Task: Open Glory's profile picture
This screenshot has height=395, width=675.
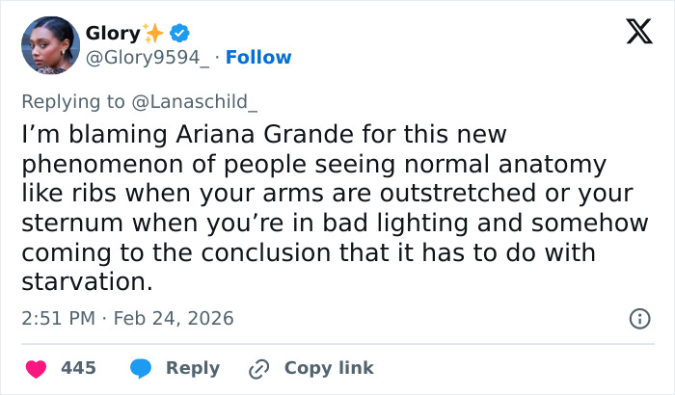Action: 49,45
